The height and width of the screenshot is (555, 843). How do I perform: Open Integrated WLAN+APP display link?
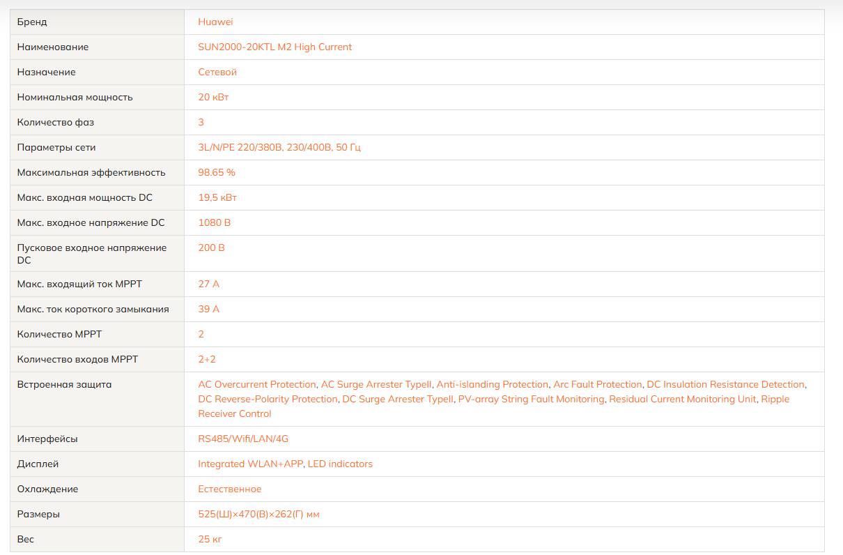click(x=250, y=464)
